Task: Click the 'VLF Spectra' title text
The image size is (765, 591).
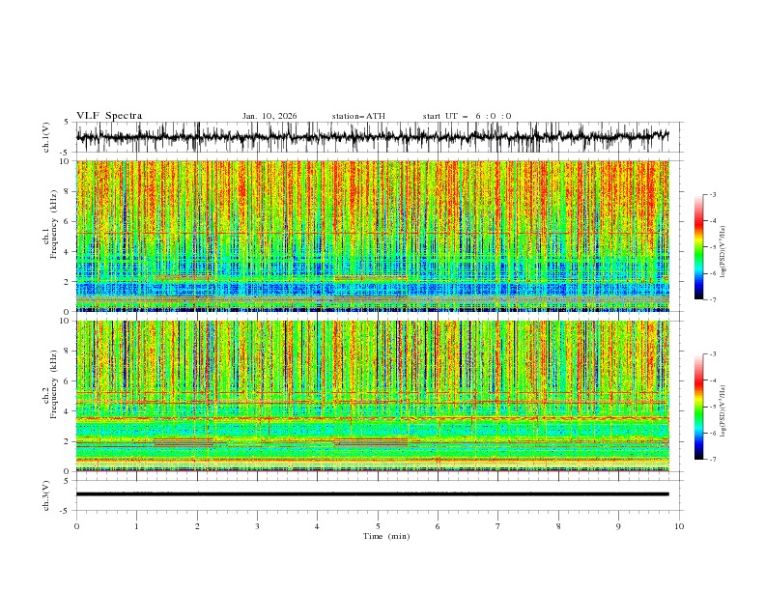Action: 109,116
